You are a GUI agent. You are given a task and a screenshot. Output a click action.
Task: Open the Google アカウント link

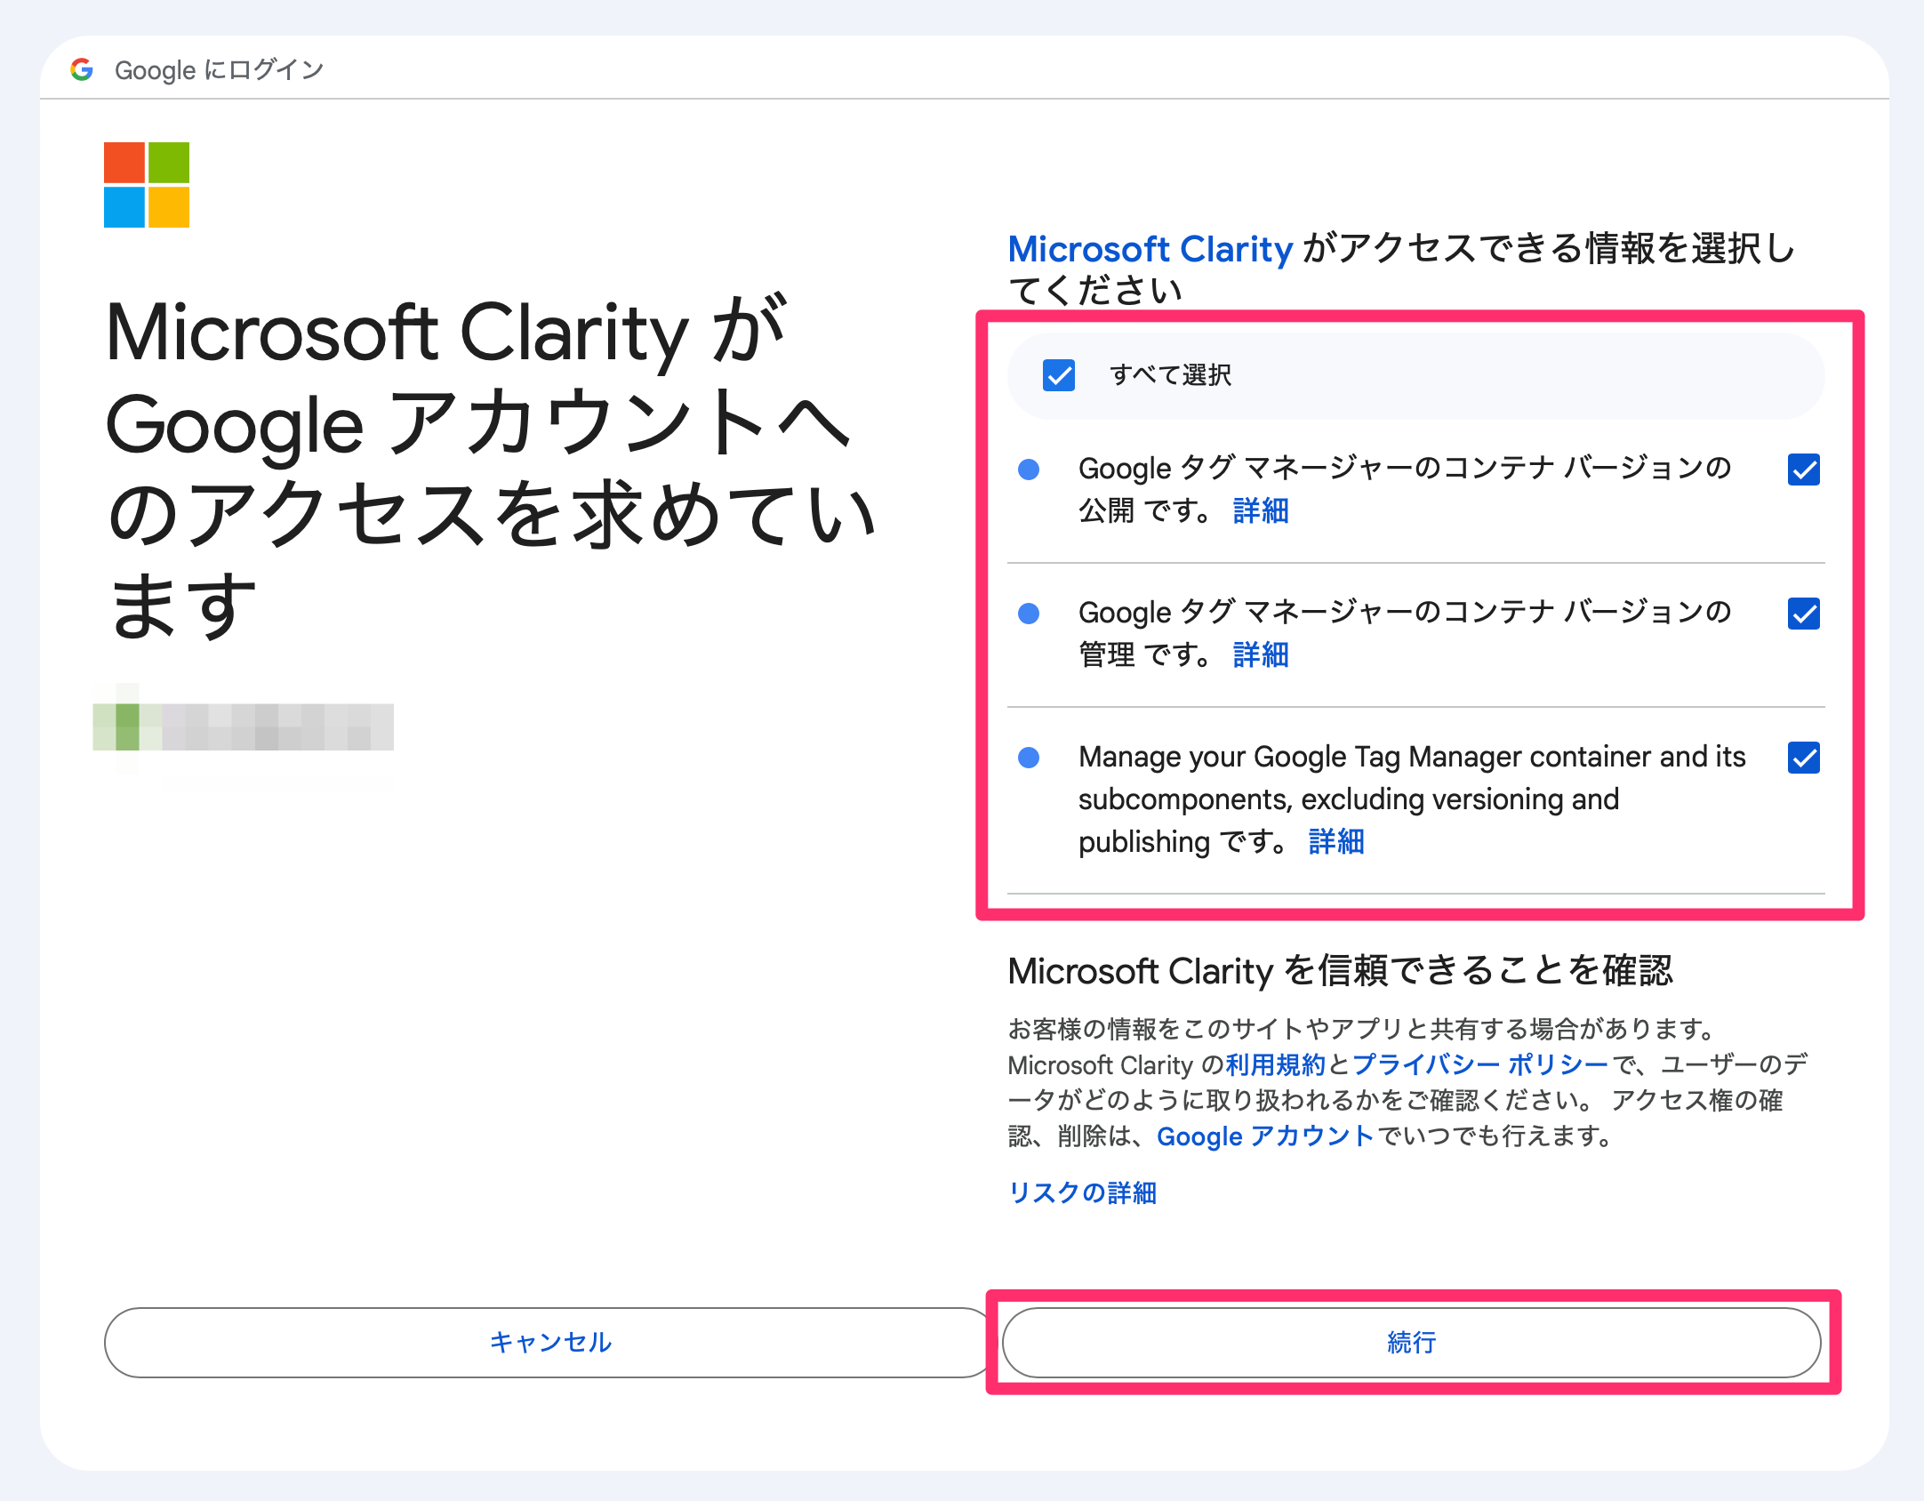click(1265, 1136)
